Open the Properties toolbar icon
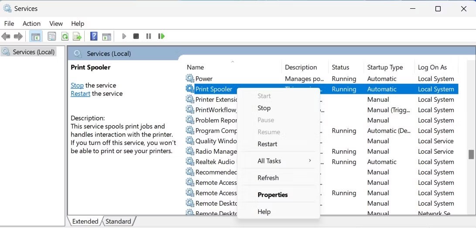The width and height of the screenshot is (476, 228). [x=52, y=36]
